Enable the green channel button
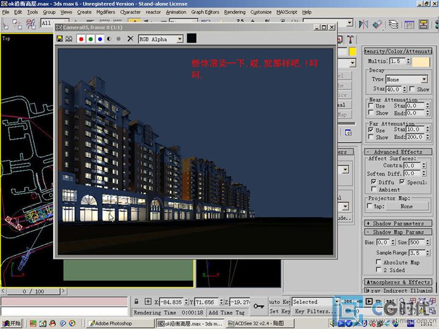The height and width of the screenshot is (329, 439). pyautogui.click(x=90, y=38)
